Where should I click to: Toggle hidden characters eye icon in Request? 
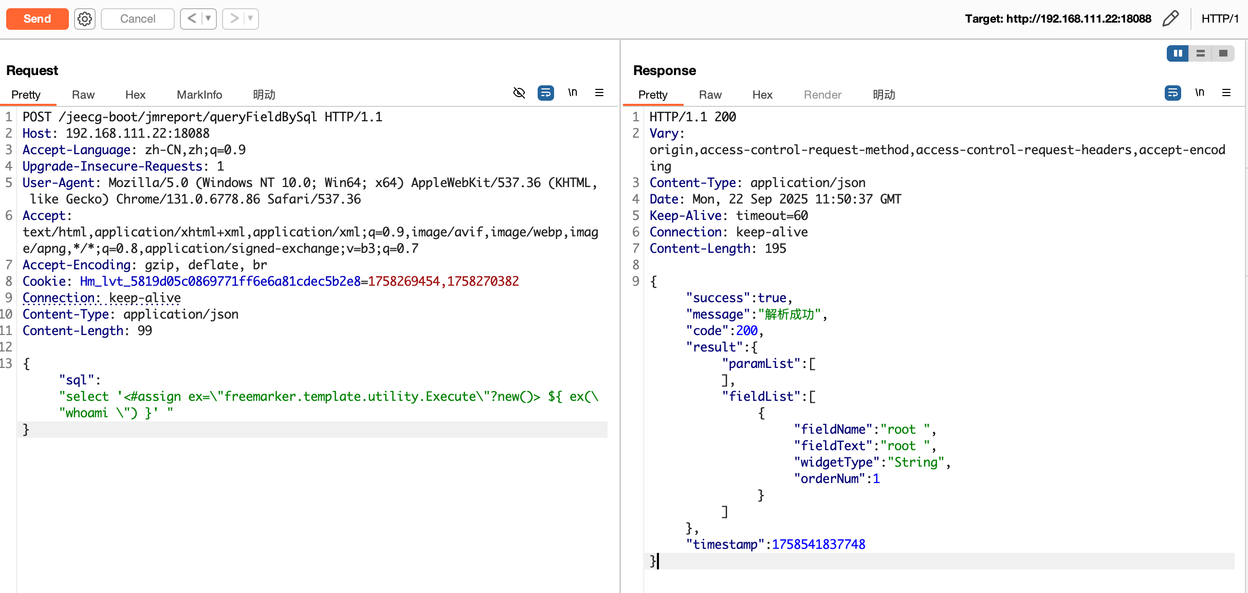519,93
